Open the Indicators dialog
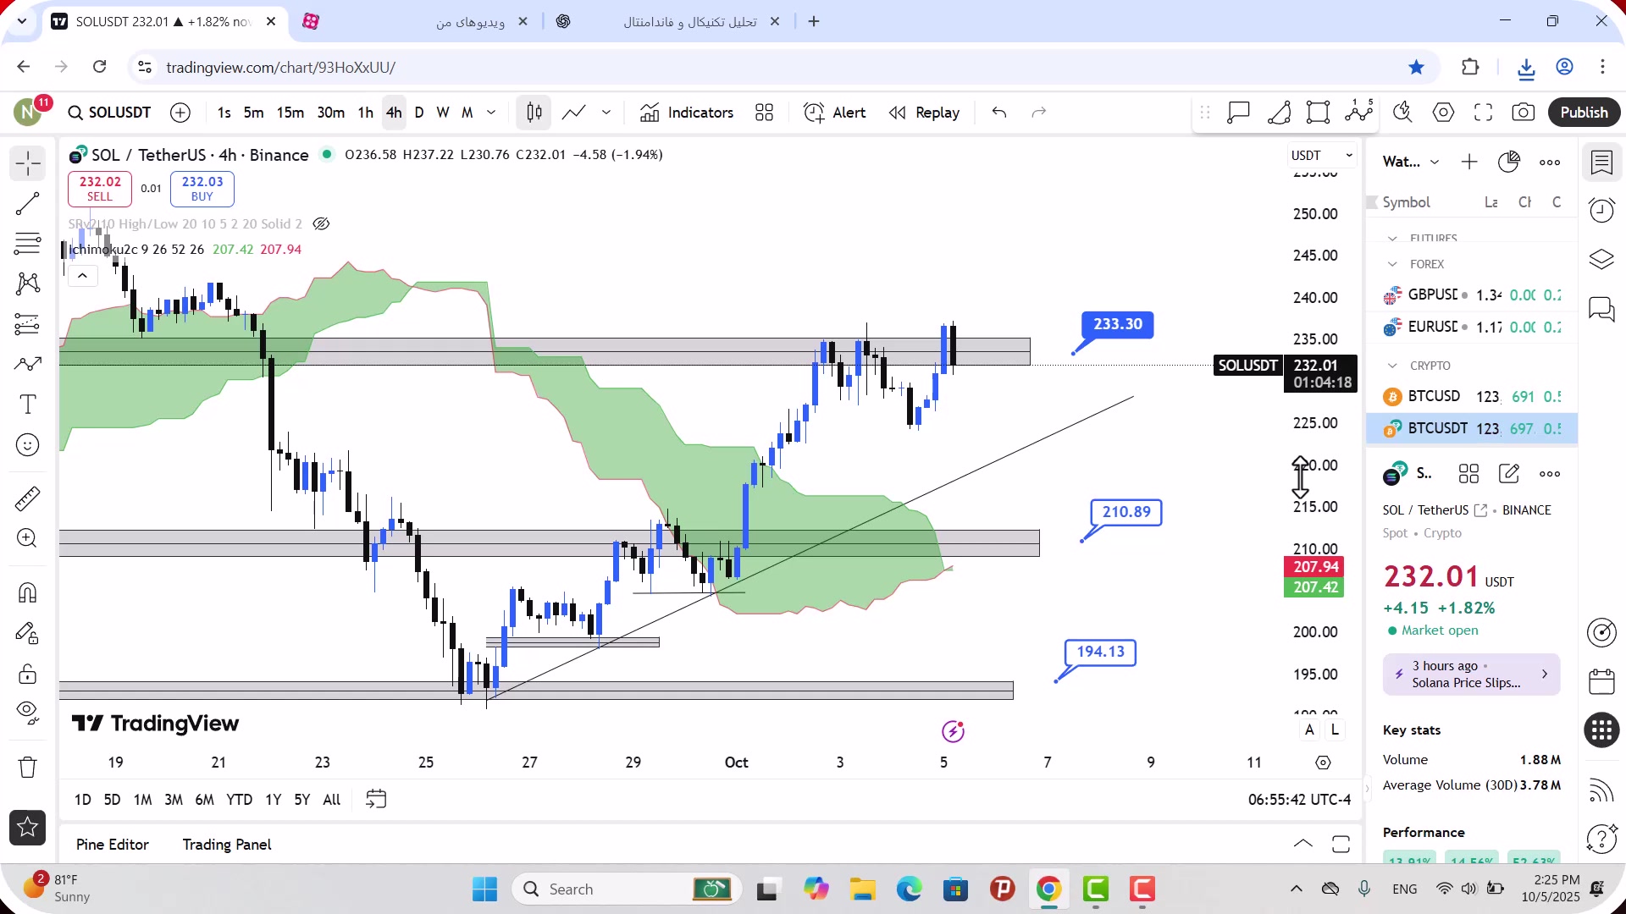Viewport: 1626px width, 914px height. (687, 113)
